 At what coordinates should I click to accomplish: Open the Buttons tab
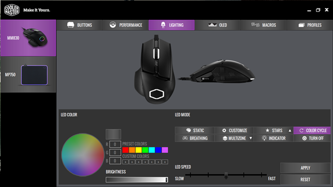pyautogui.click(x=80, y=25)
